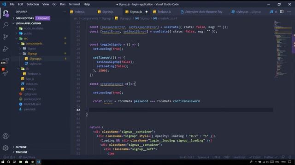
Task: Collapse the LOGIN-APPLICATION folder section
Action: pos(28,23)
